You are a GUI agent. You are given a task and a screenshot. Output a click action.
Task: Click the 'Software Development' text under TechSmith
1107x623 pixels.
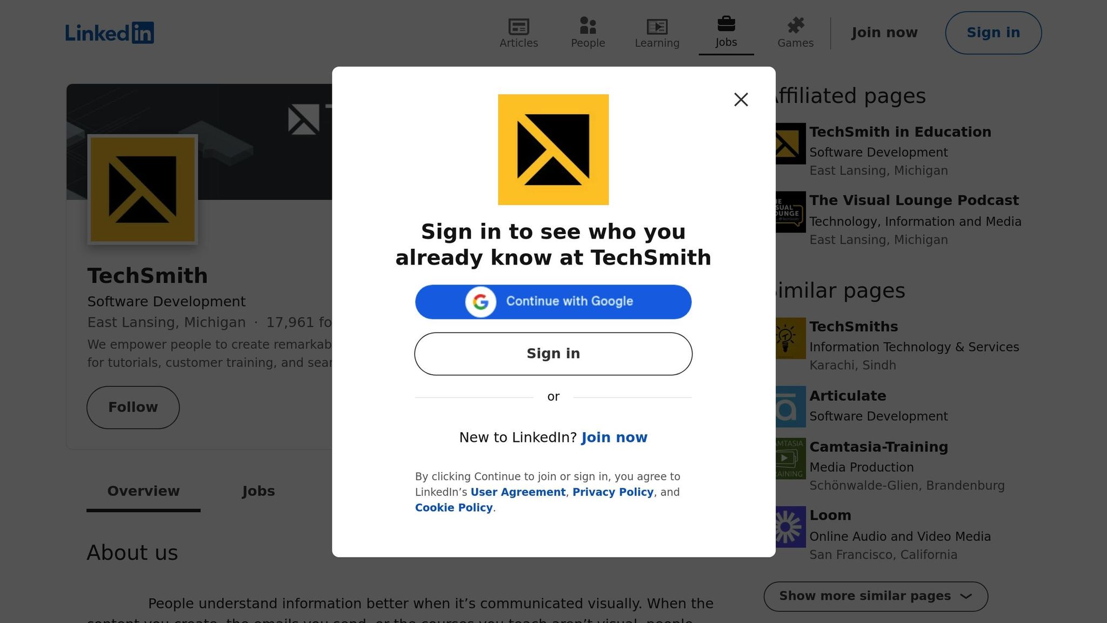166,301
